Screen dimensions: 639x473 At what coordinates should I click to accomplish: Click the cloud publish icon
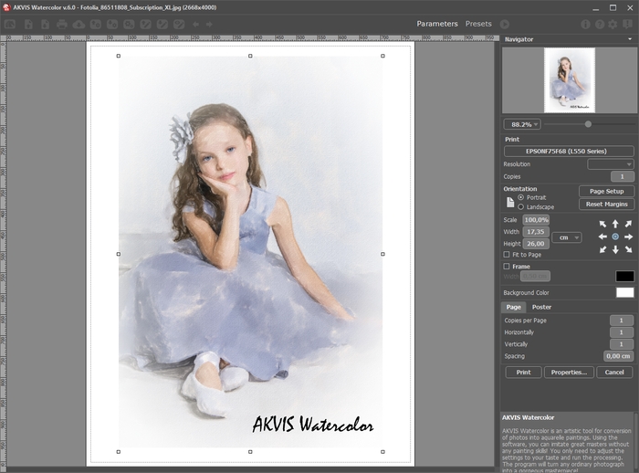tap(79, 25)
